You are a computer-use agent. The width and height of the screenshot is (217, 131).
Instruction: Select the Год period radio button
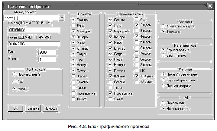[x=14, y=82]
